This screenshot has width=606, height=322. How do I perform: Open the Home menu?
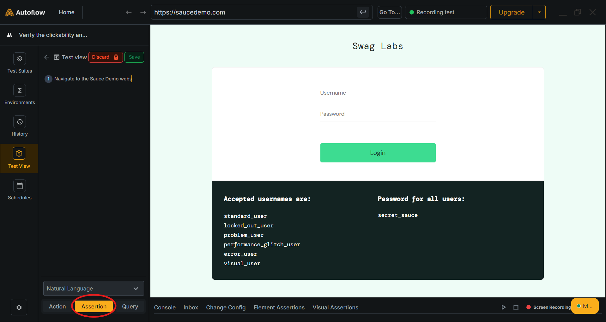[67, 12]
